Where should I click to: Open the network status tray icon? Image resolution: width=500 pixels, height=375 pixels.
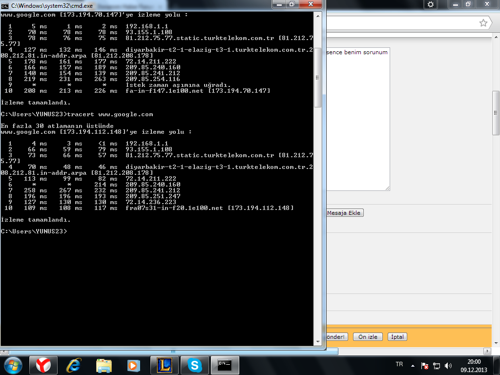point(436,366)
